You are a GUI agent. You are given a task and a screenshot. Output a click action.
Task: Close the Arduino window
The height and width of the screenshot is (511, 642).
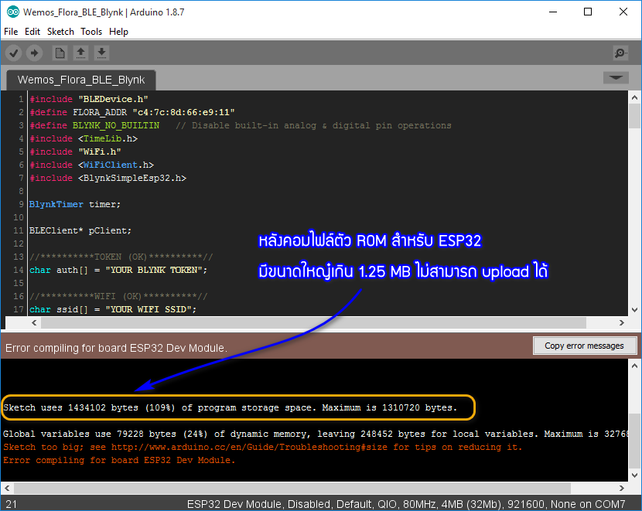[623, 12]
